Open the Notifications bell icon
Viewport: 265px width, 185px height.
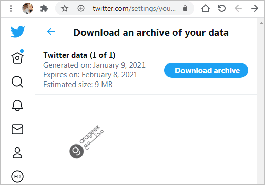[x=17, y=106]
